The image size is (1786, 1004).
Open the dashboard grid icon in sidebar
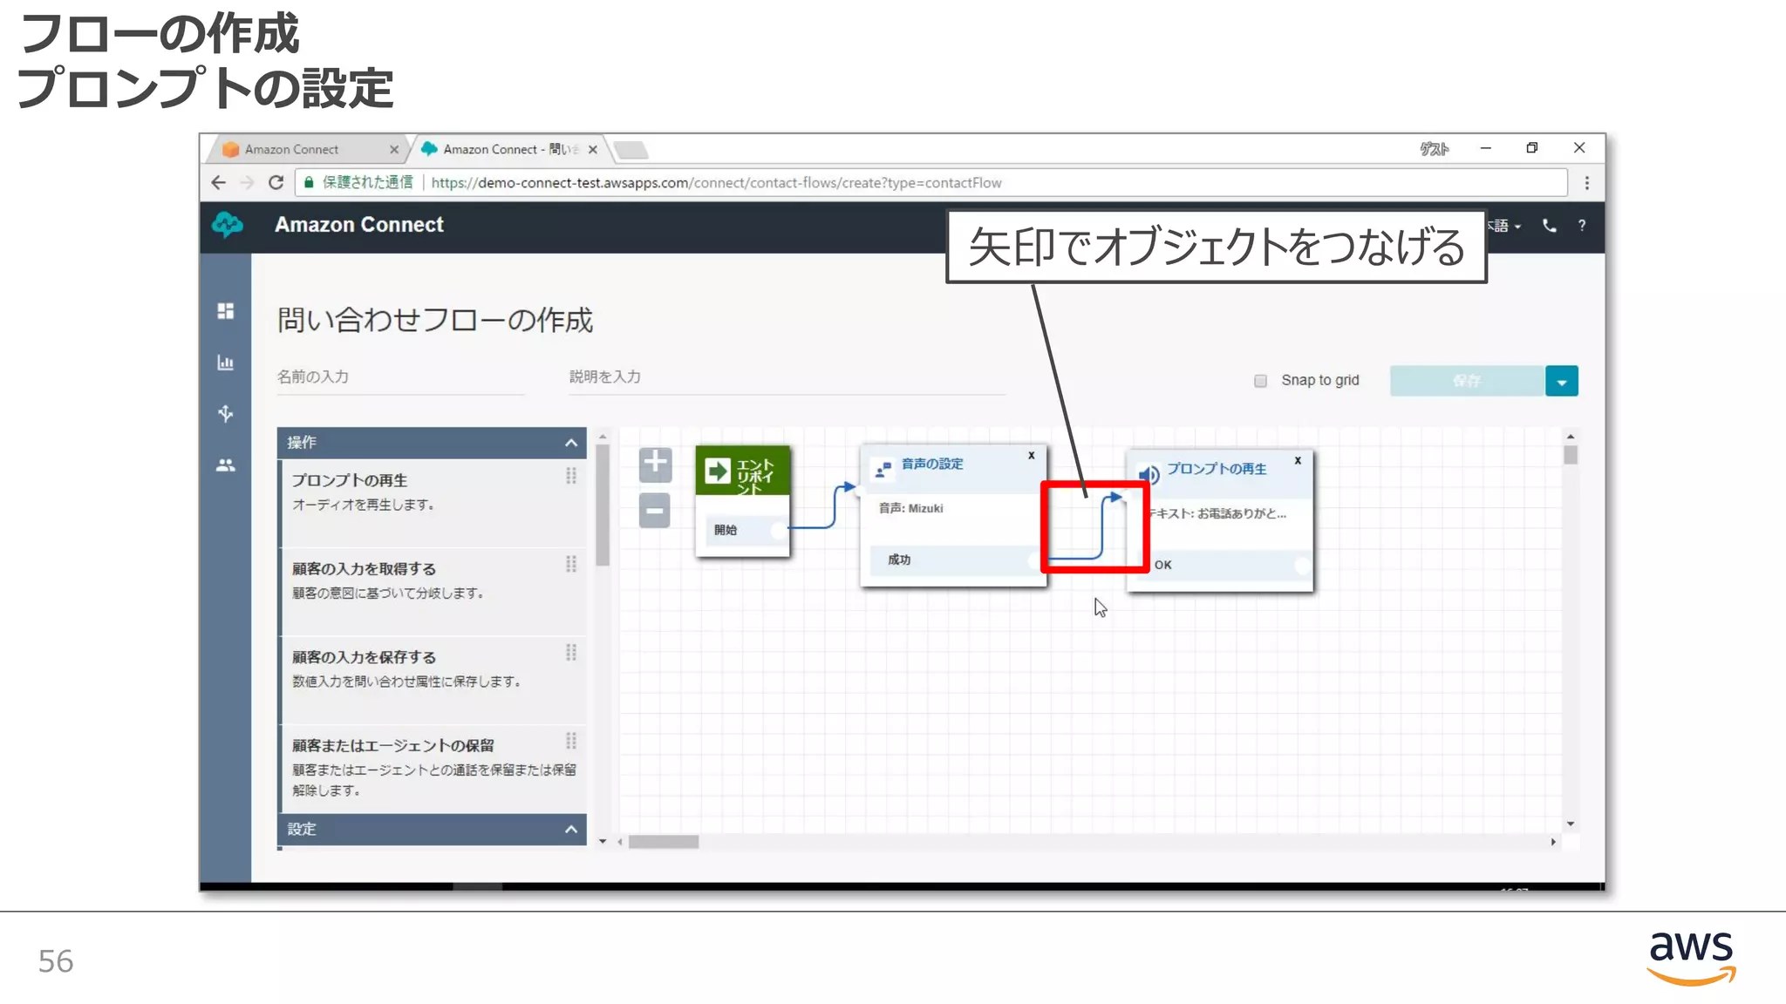tap(226, 311)
